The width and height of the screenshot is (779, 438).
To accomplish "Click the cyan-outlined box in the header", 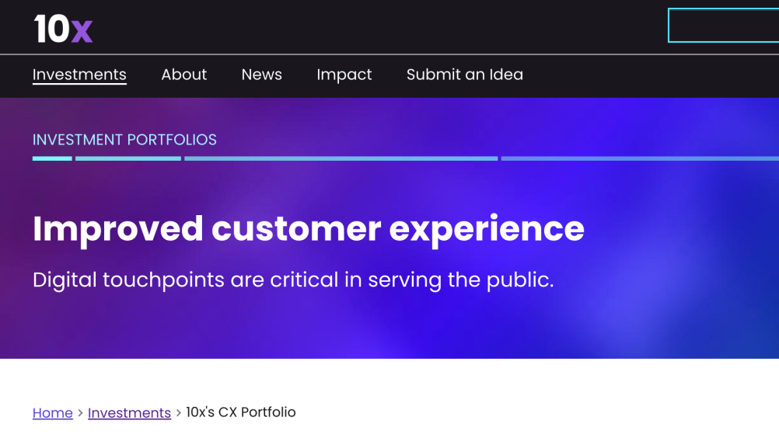I will [723, 26].
